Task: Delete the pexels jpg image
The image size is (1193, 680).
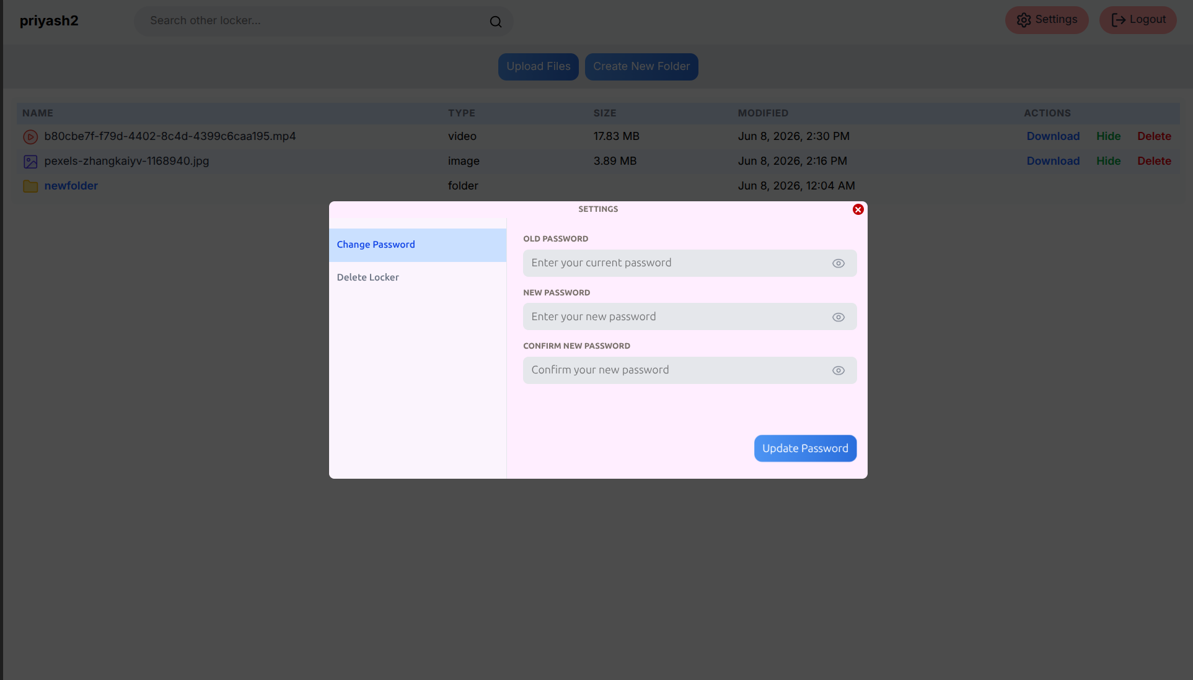Action: pos(1154,161)
